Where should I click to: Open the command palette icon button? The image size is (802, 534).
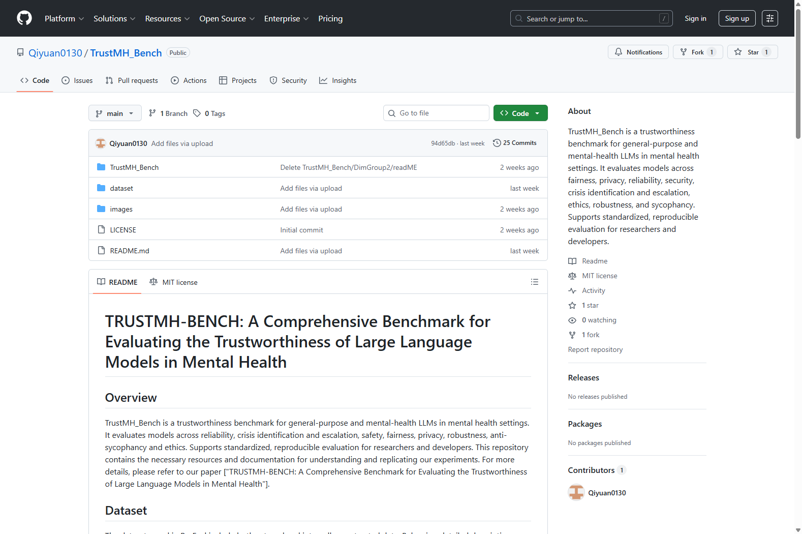770,18
